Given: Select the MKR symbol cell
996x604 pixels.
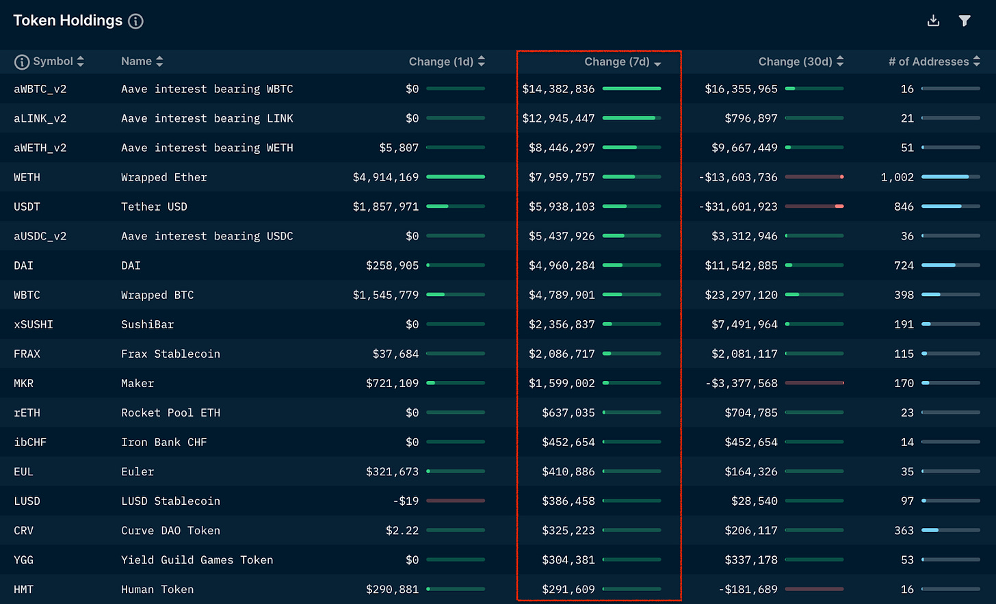Looking at the screenshot, I should coord(23,383).
